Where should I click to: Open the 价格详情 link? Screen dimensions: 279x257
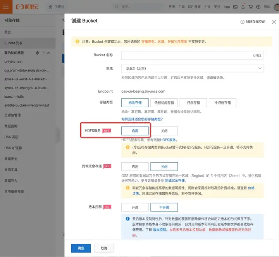[251, 188]
